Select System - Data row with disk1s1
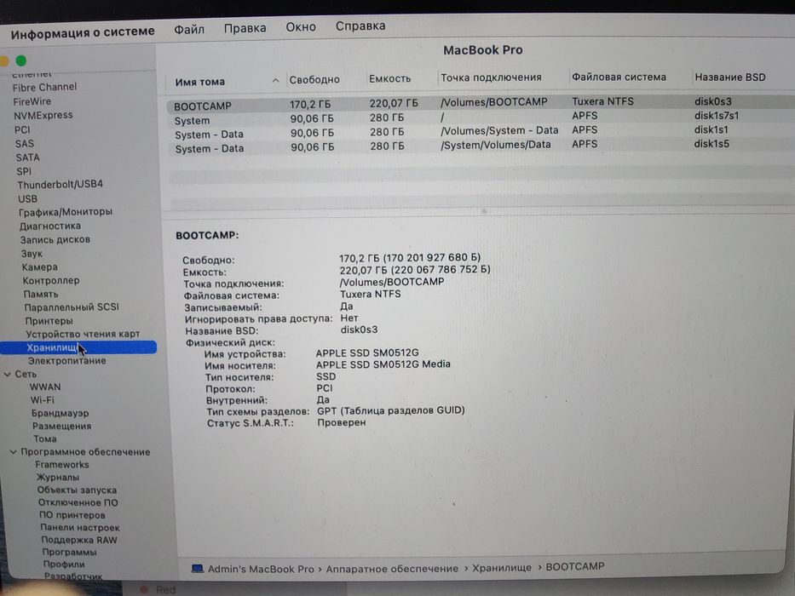This screenshot has height=596, width=795. pos(481,132)
